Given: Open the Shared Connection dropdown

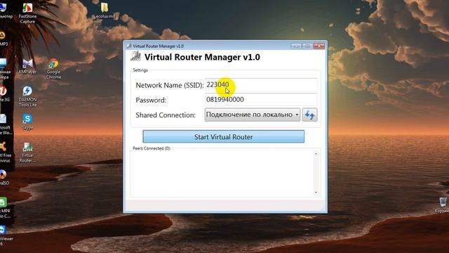Looking at the screenshot, I should (x=253, y=115).
